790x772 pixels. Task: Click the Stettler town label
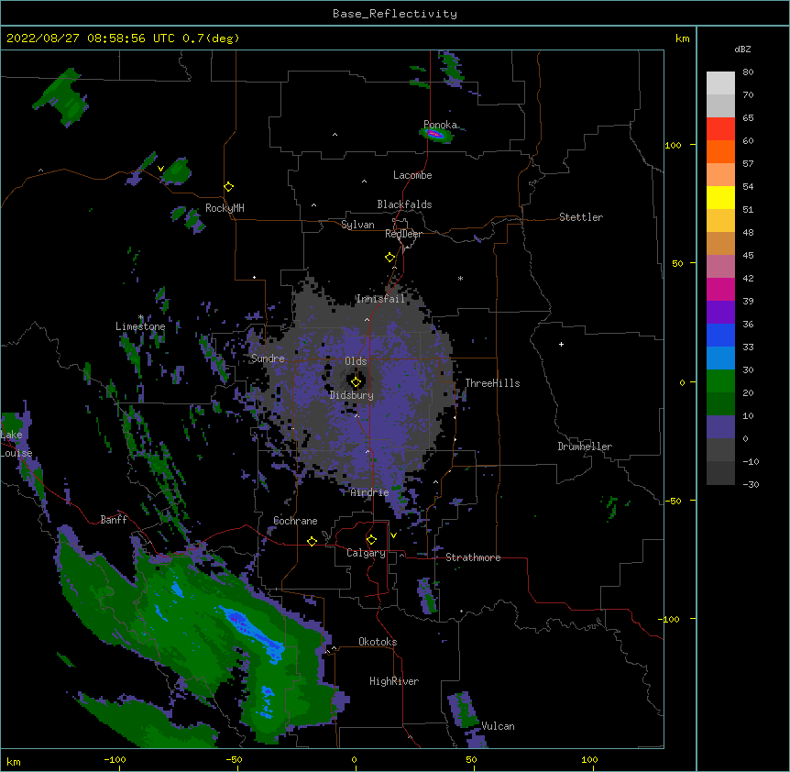click(581, 217)
